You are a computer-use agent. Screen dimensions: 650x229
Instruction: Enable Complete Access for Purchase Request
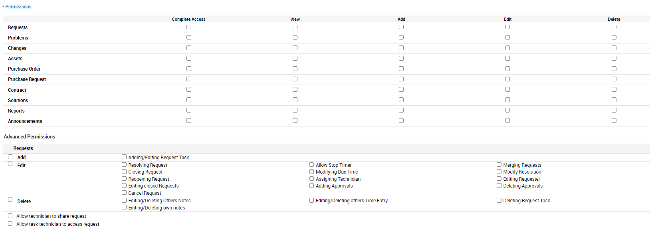(189, 79)
